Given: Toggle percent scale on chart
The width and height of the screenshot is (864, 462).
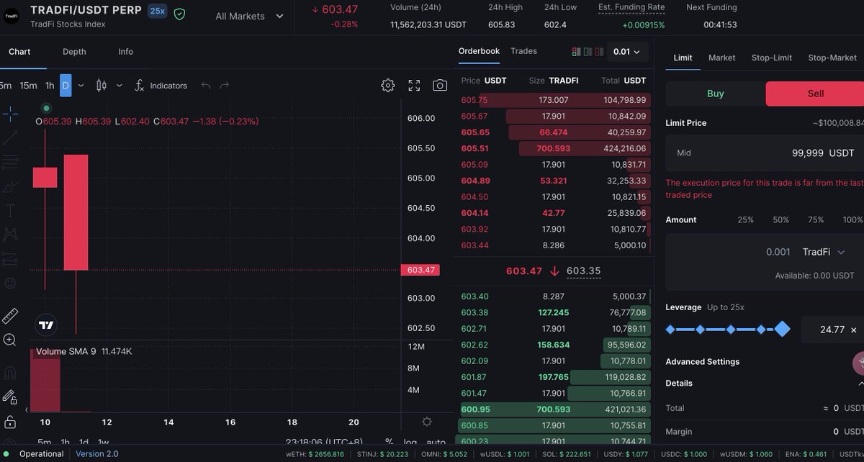Looking at the screenshot, I should point(389,442).
